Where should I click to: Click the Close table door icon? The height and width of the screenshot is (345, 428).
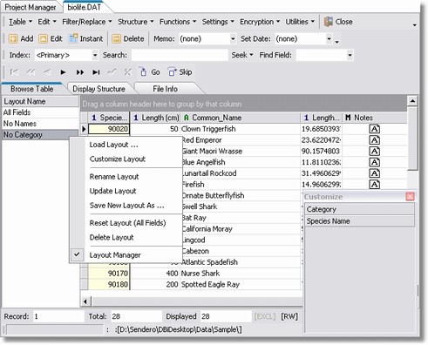coord(328,22)
